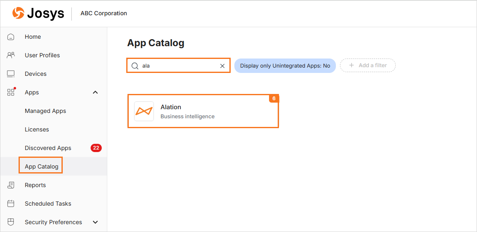Click the search magnifier icon
477x232 pixels.
tap(135, 66)
